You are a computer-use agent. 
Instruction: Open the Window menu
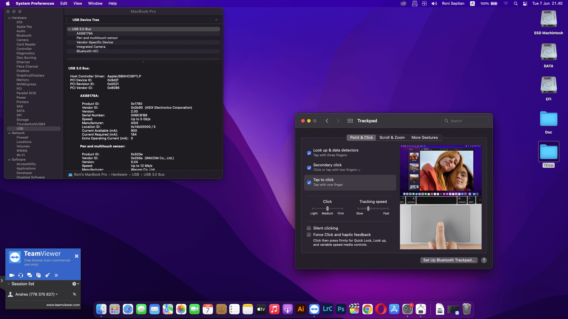coord(95,4)
